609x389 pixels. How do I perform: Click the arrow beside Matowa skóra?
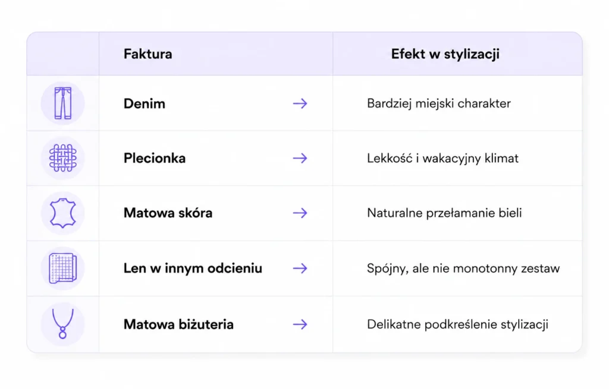tap(300, 213)
